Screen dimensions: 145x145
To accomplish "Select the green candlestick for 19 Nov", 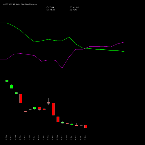I will (x=35, y=108).
